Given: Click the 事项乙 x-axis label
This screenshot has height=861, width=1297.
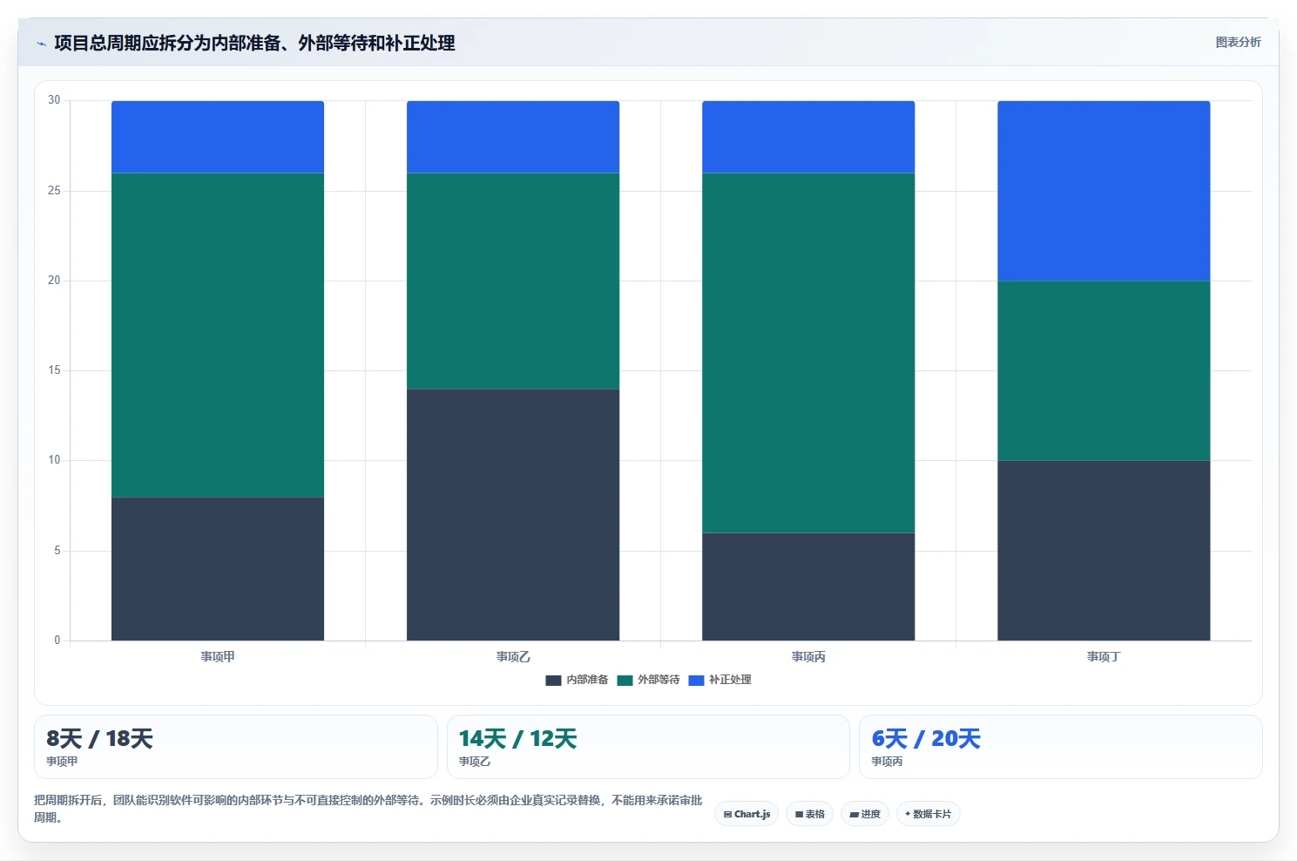Looking at the screenshot, I should click(x=513, y=657).
